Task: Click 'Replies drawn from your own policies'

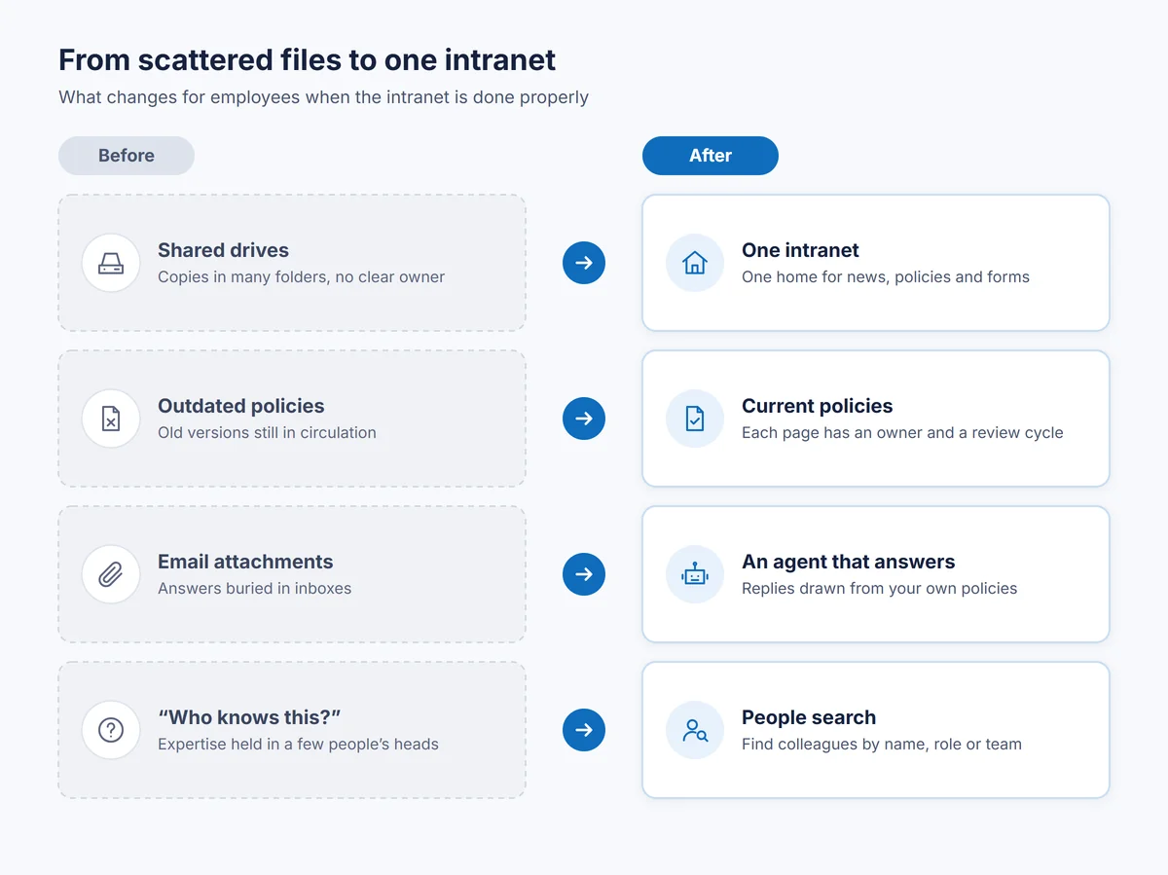Action: pos(879,589)
